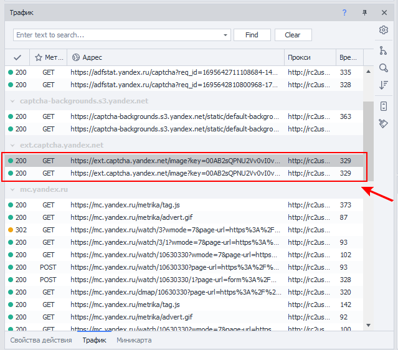Click the scrollbar down arrow

coord(368,325)
